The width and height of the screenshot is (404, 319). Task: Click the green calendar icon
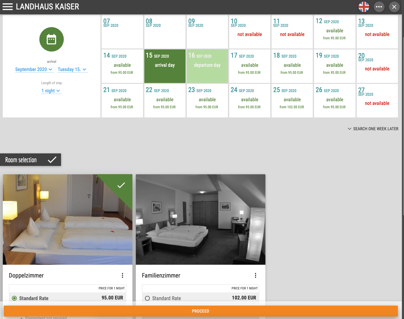[52, 39]
